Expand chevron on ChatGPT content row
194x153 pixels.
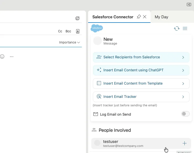pyautogui.click(x=183, y=70)
